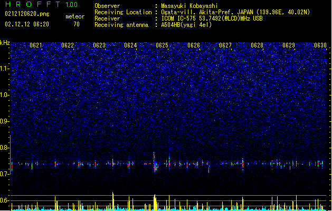Click the ICOM IC-575 53.7492 MHz USB text
The width and height of the screenshot is (332, 211).
(x=212, y=18)
